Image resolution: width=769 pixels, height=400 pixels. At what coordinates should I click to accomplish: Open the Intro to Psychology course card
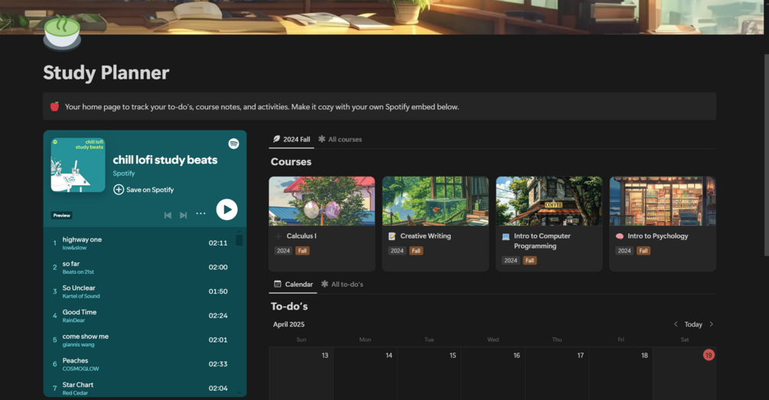pos(663,223)
